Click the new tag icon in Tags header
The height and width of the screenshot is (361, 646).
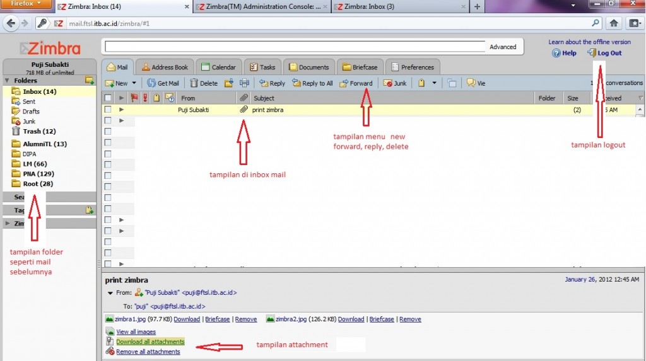coord(90,210)
